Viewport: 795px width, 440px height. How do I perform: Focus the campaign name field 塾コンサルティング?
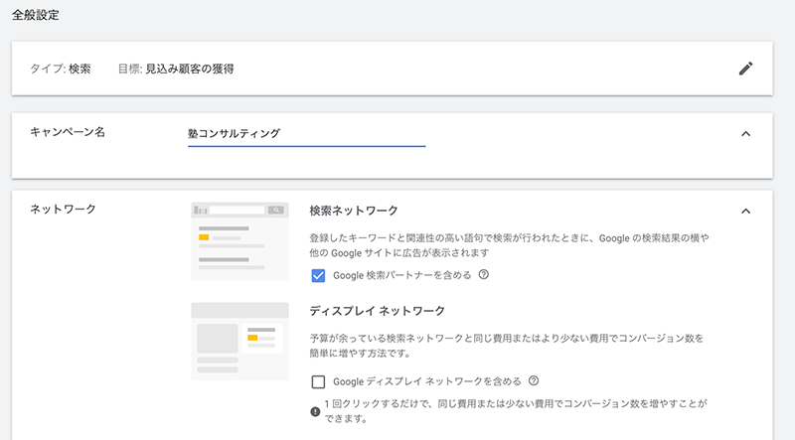click(306, 134)
